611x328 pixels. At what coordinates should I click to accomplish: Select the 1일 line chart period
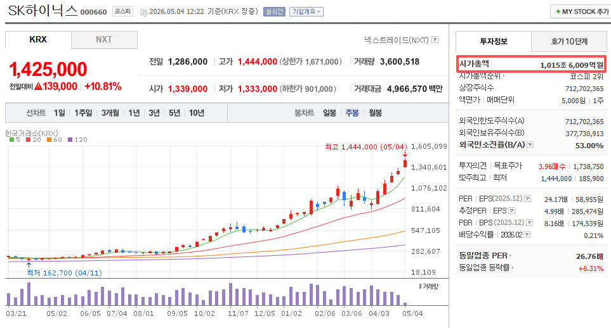(x=60, y=113)
